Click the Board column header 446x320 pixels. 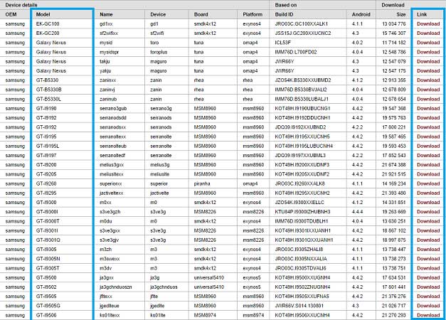click(201, 14)
